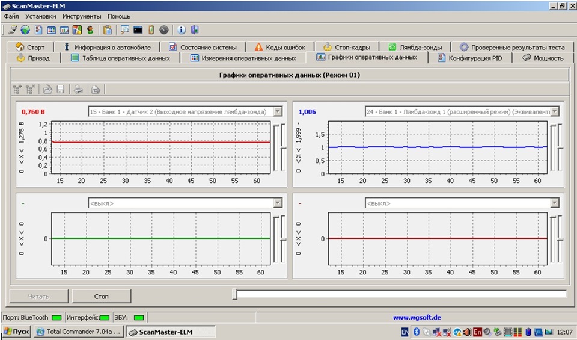577x340 pixels.
Task: Switch to the Привод tab
Action: tap(33, 58)
